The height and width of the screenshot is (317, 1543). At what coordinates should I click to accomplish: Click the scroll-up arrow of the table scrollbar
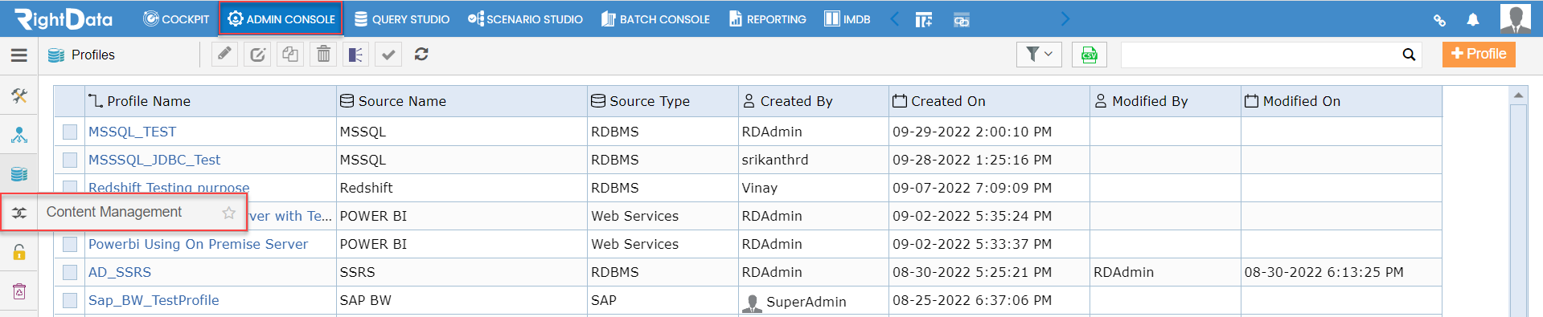point(1518,96)
